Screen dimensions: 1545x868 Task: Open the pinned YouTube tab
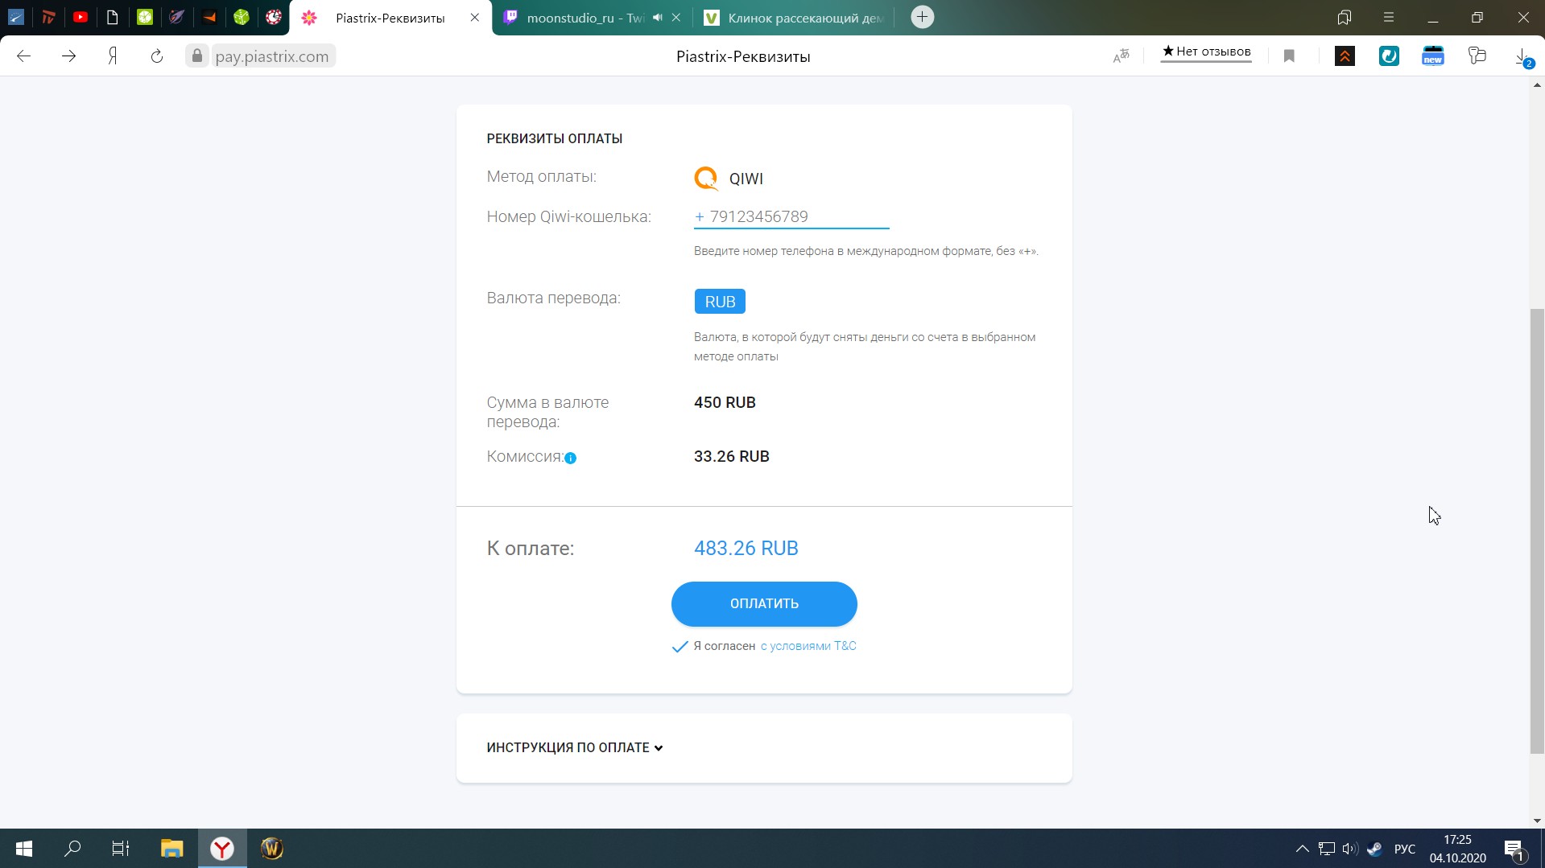tap(81, 17)
